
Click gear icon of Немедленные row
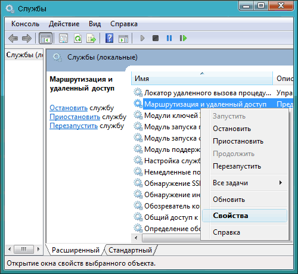pos(138,172)
